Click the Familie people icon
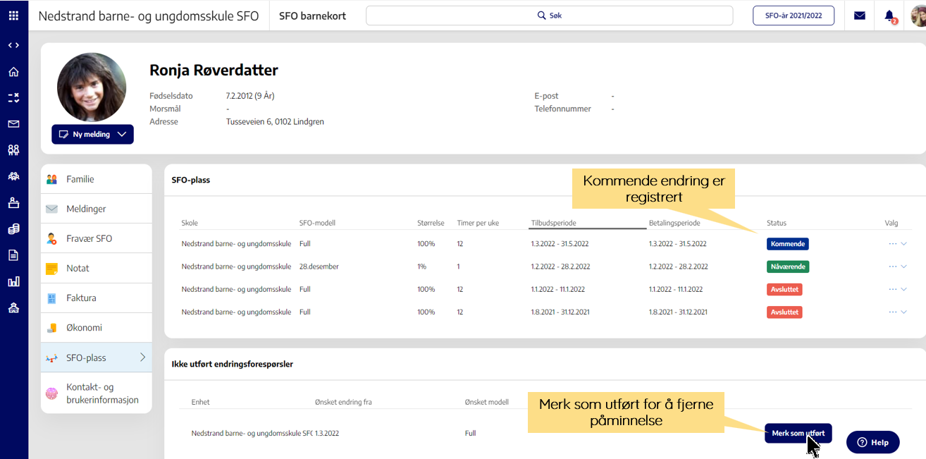Image resolution: width=926 pixels, height=459 pixels. pos(51,179)
